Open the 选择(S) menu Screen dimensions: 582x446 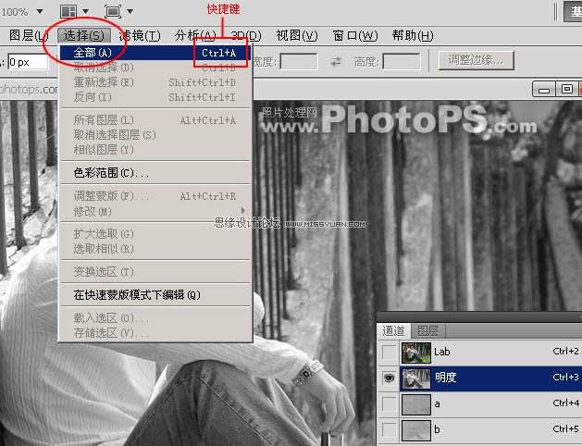pyautogui.click(x=84, y=35)
